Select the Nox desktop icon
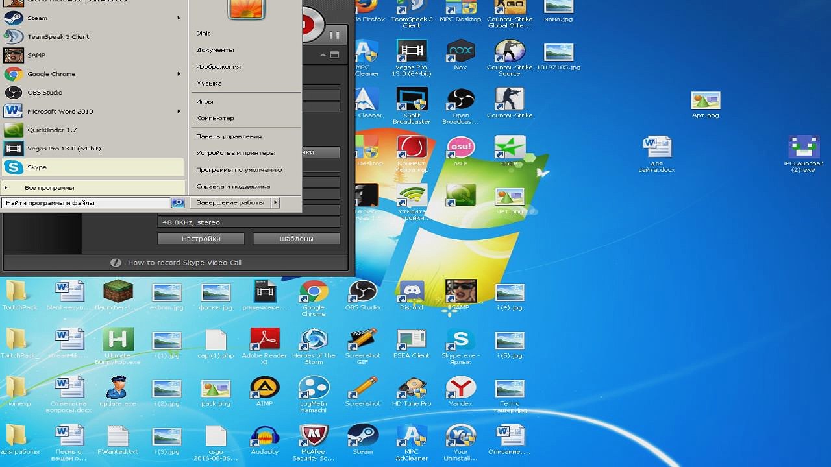The width and height of the screenshot is (831, 467). [460, 55]
